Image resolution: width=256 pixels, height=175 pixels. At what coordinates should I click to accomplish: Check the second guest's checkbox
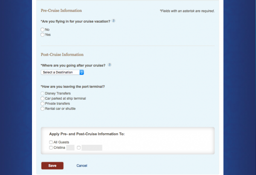tap(79, 148)
